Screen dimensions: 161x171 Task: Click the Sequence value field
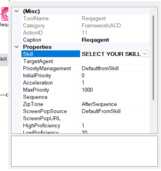tap(115, 97)
